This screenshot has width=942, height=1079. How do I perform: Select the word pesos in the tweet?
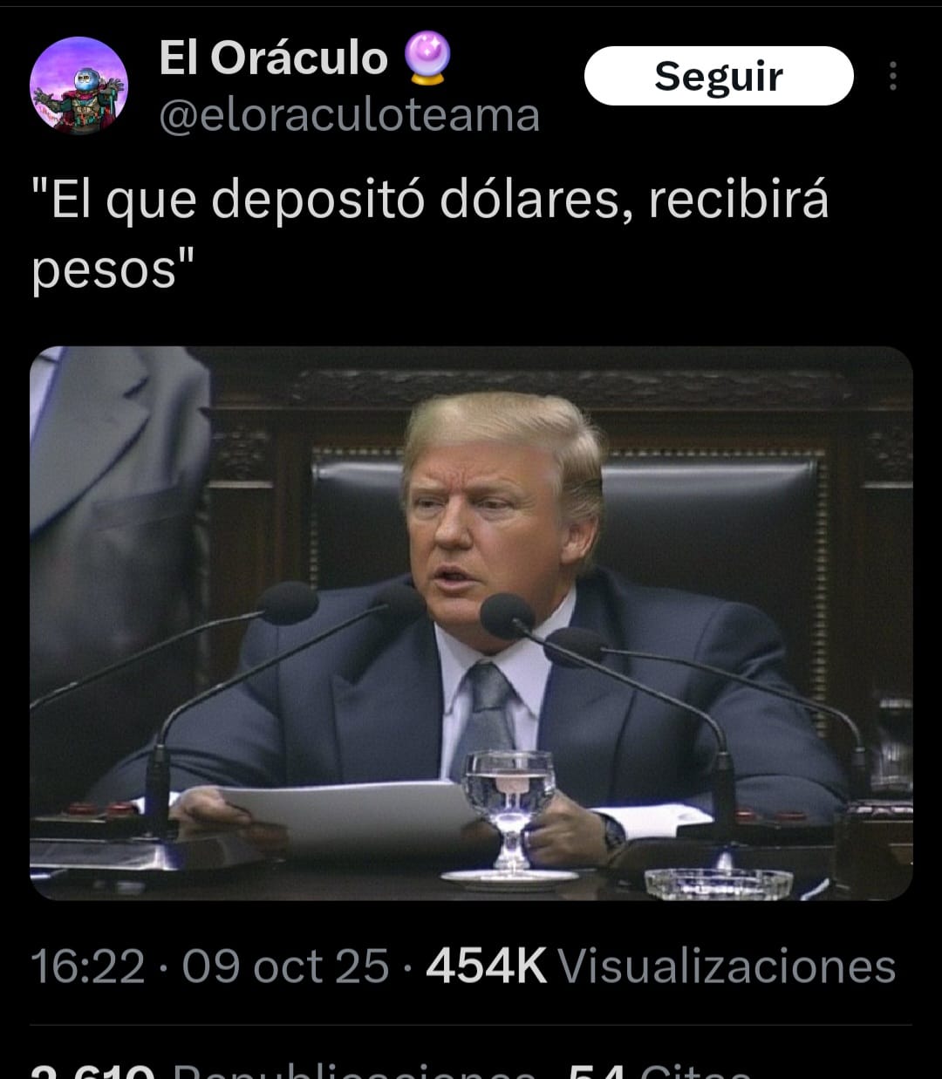click(x=104, y=270)
